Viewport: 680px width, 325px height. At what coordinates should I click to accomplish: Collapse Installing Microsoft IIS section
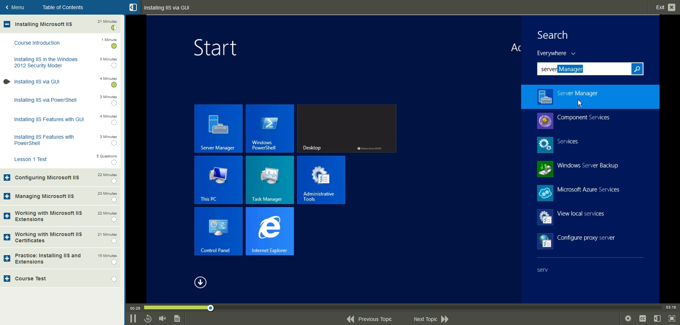coord(7,24)
